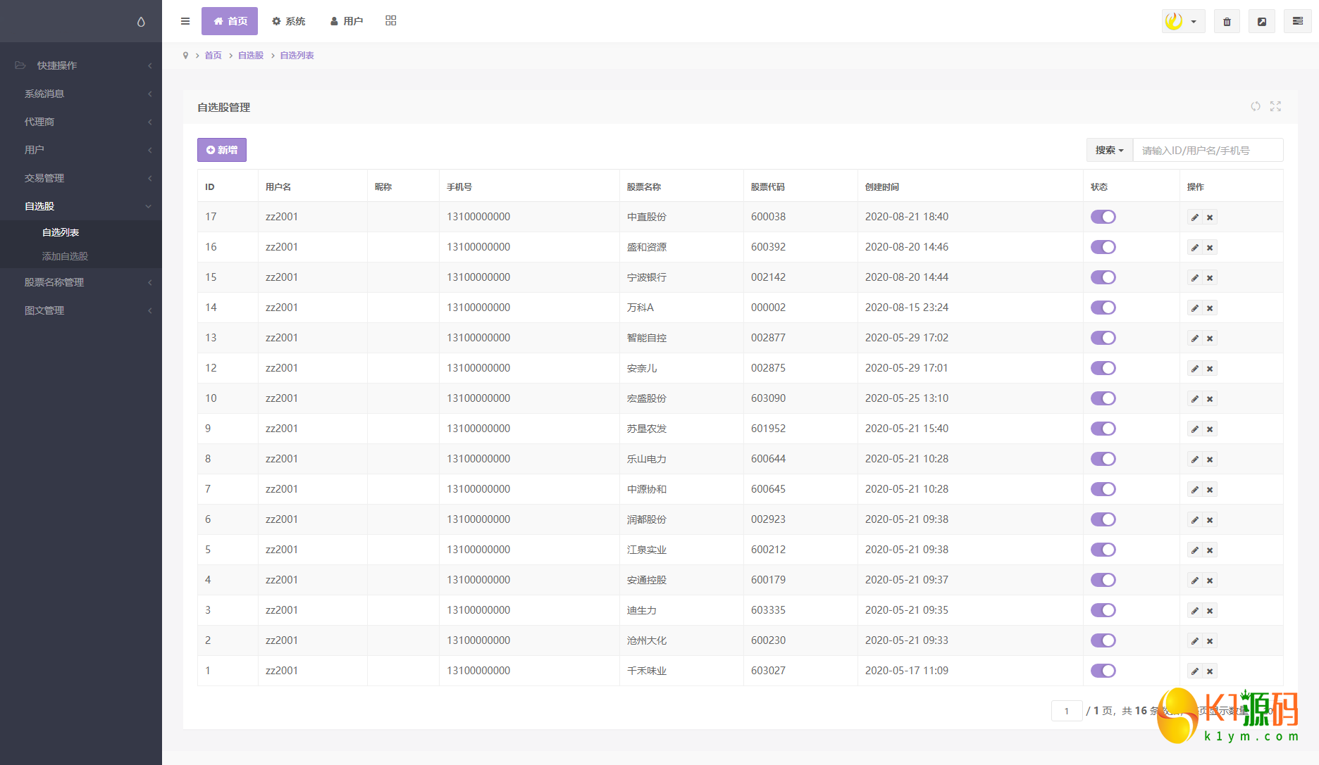This screenshot has height=765, width=1319.
Task: Edit the row for 迪生力
Action: [x=1195, y=611]
